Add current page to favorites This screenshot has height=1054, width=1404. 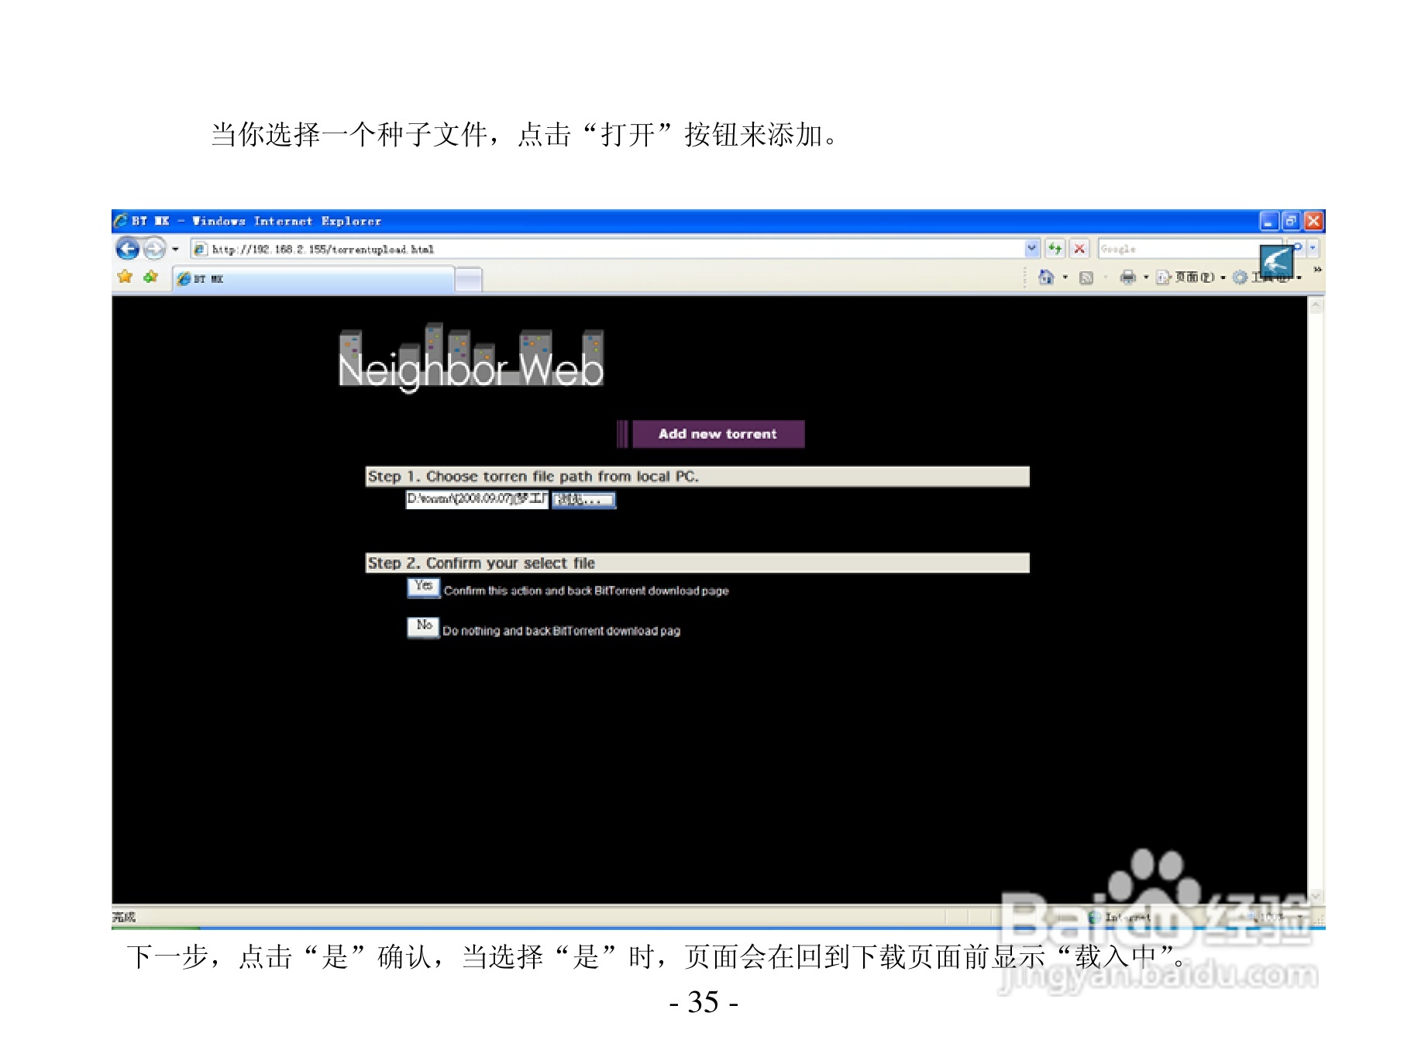(150, 277)
